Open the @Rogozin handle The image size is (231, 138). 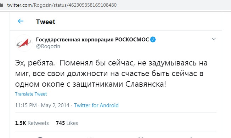tap(48, 46)
